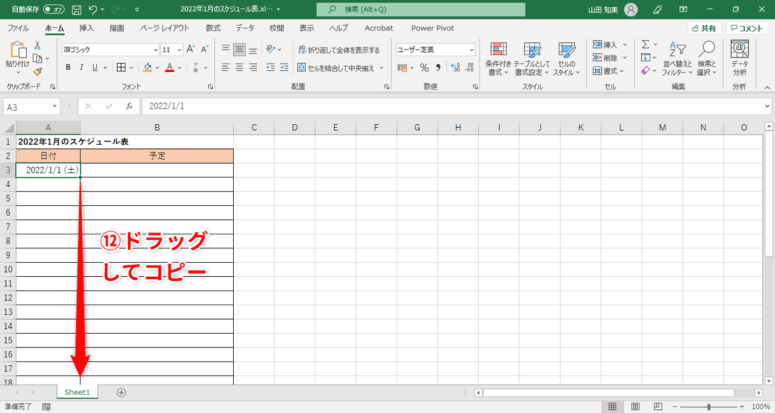Click the borders icon

[x=121, y=67]
